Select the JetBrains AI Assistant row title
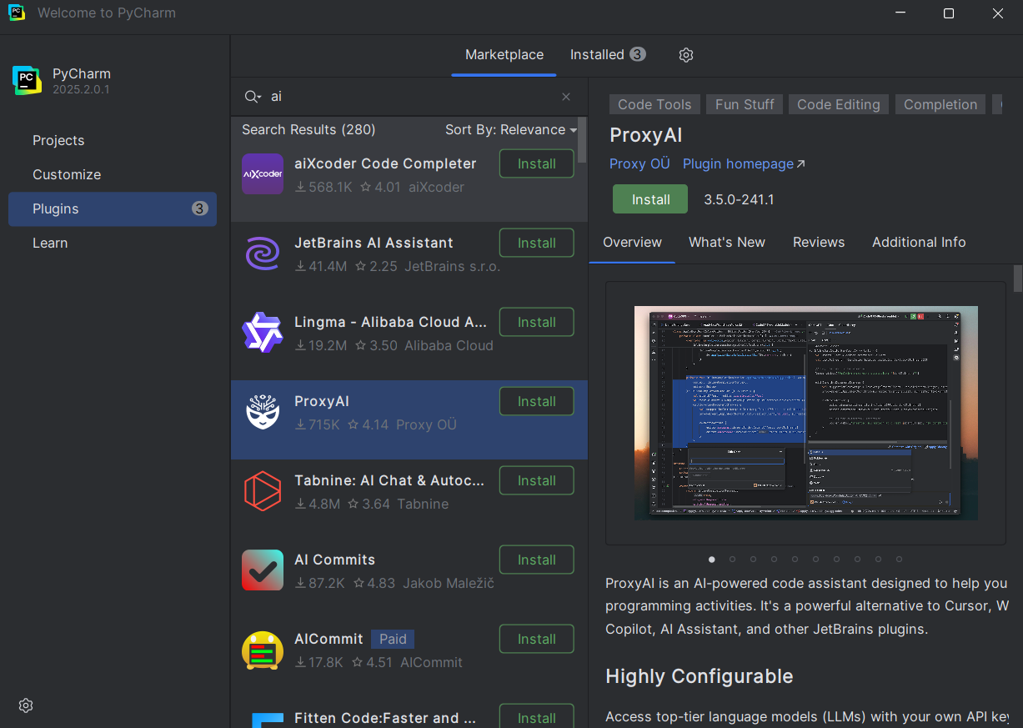Screen dimensions: 1023x728 pyautogui.click(x=374, y=244)
